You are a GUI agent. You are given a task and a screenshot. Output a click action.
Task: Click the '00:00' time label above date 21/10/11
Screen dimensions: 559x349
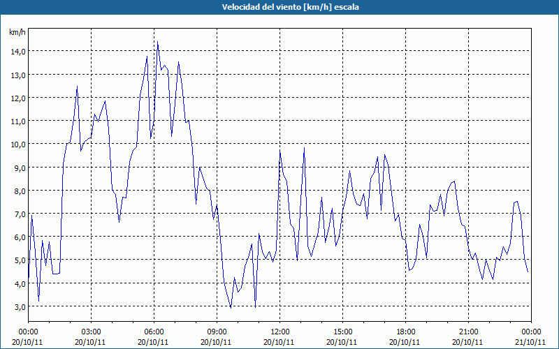[x=531, y=332]
